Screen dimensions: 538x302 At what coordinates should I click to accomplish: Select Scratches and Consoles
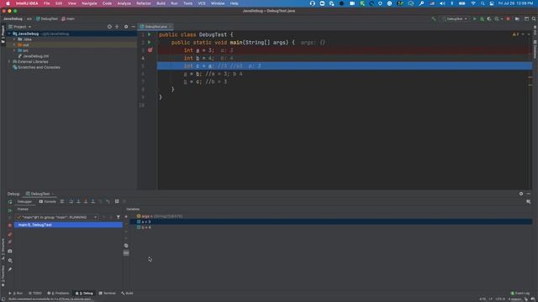pyautogui.click(x=36, y=67)
